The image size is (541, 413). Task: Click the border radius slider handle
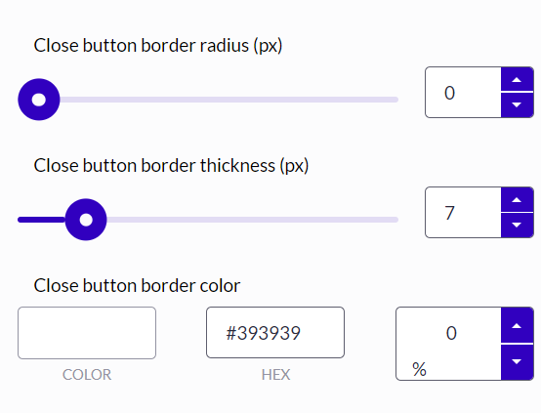point(39,100)
